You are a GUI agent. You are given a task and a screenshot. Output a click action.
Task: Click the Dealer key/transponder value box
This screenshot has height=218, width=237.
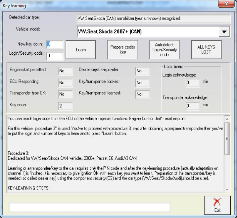coord(142,71)
